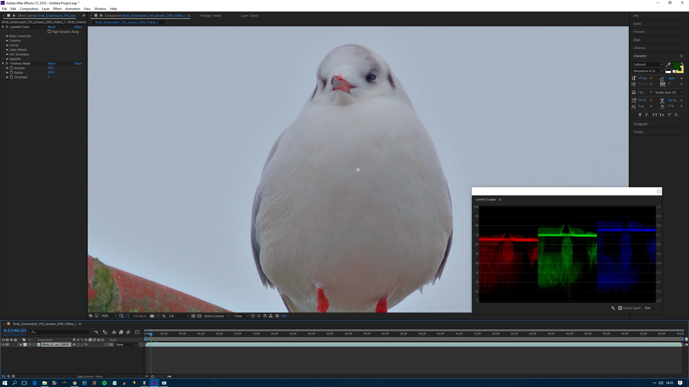Uncheck the Clamp Signal checkbox
Screen dimensions: 689x387
pos(620,308)
